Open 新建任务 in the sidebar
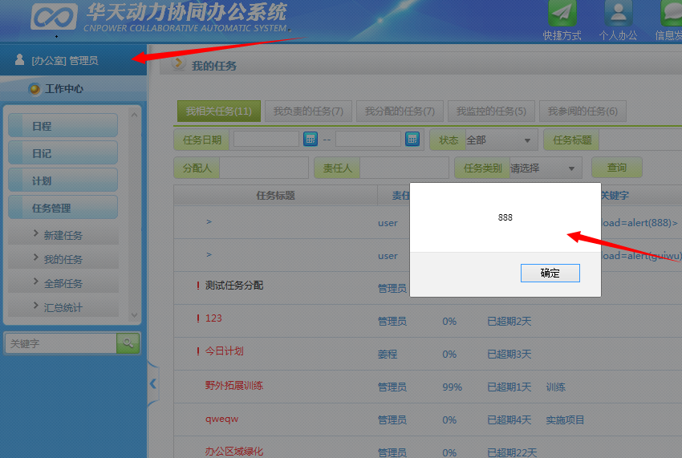The width and height of the screenshot is (682, 458). tap(63, 235)
